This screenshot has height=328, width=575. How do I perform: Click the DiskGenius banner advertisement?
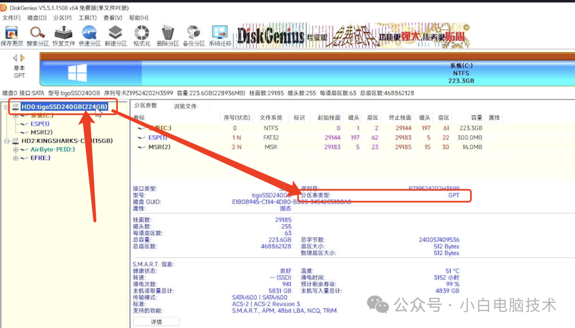[x=352, y=36]
